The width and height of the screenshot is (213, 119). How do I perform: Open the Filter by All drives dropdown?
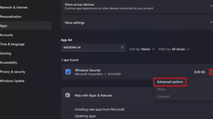coord(174,49)
